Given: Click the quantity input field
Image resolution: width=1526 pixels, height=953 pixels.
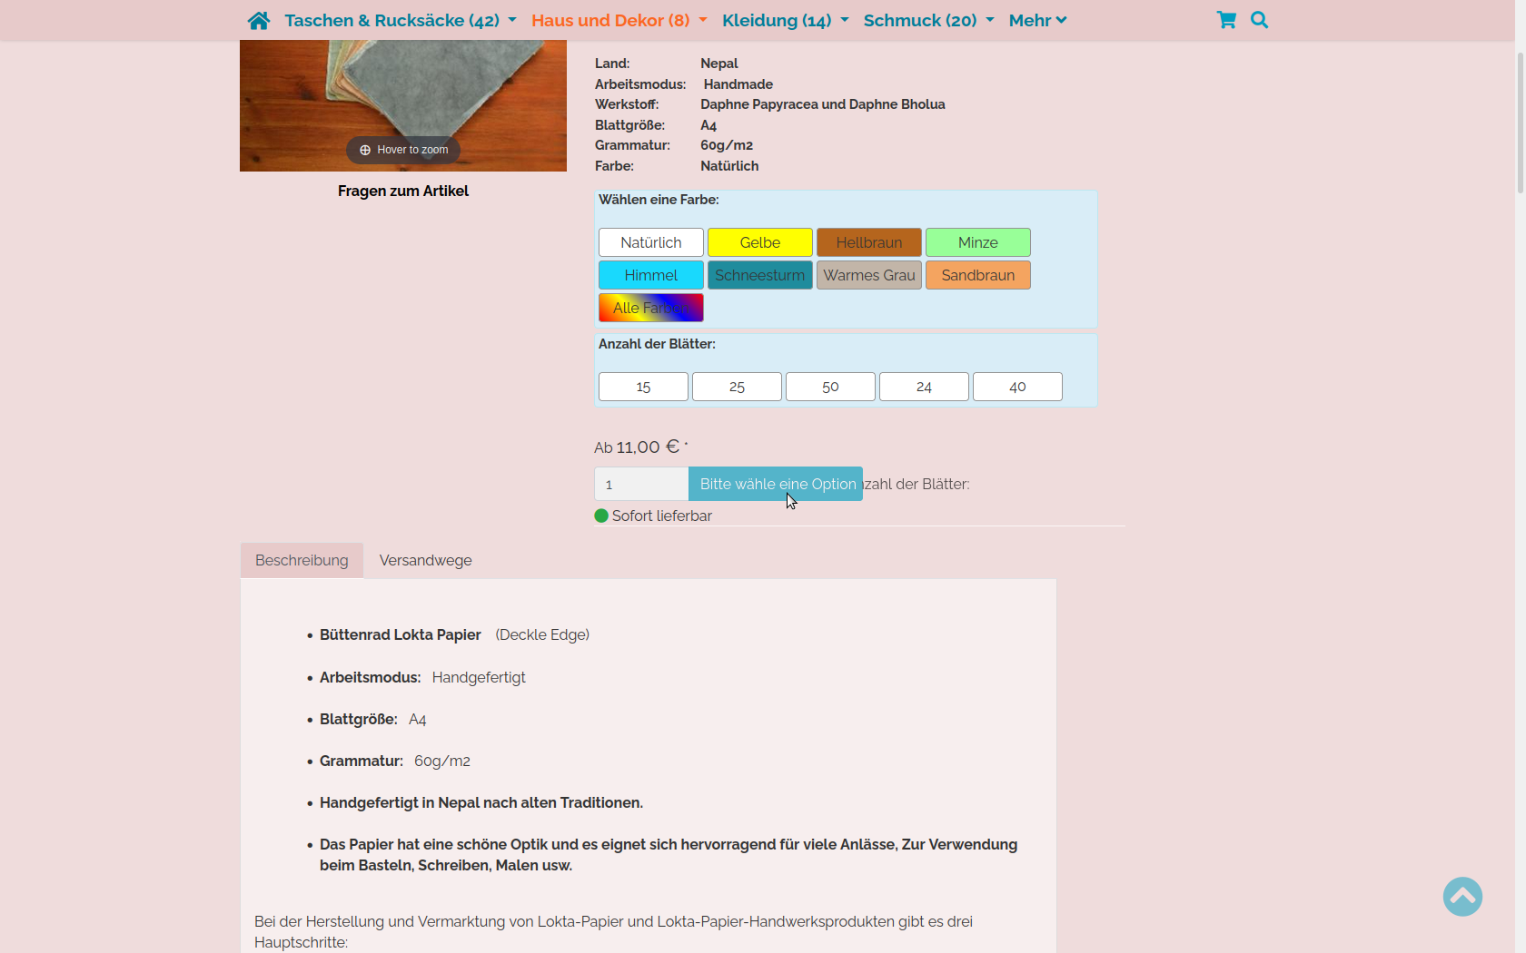Looking at the screenshot, I should tap(641, 484).
